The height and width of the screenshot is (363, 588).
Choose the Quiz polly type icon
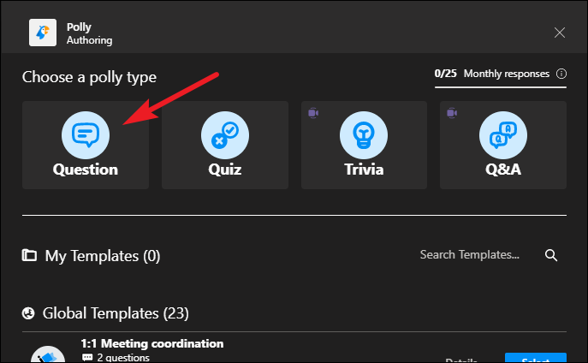click(225, 135)
